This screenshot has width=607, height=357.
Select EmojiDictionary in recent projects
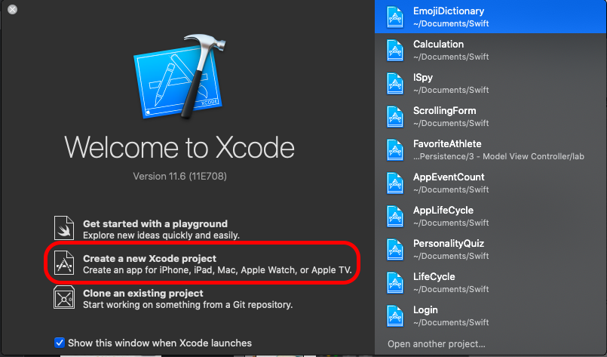(491, 17)
